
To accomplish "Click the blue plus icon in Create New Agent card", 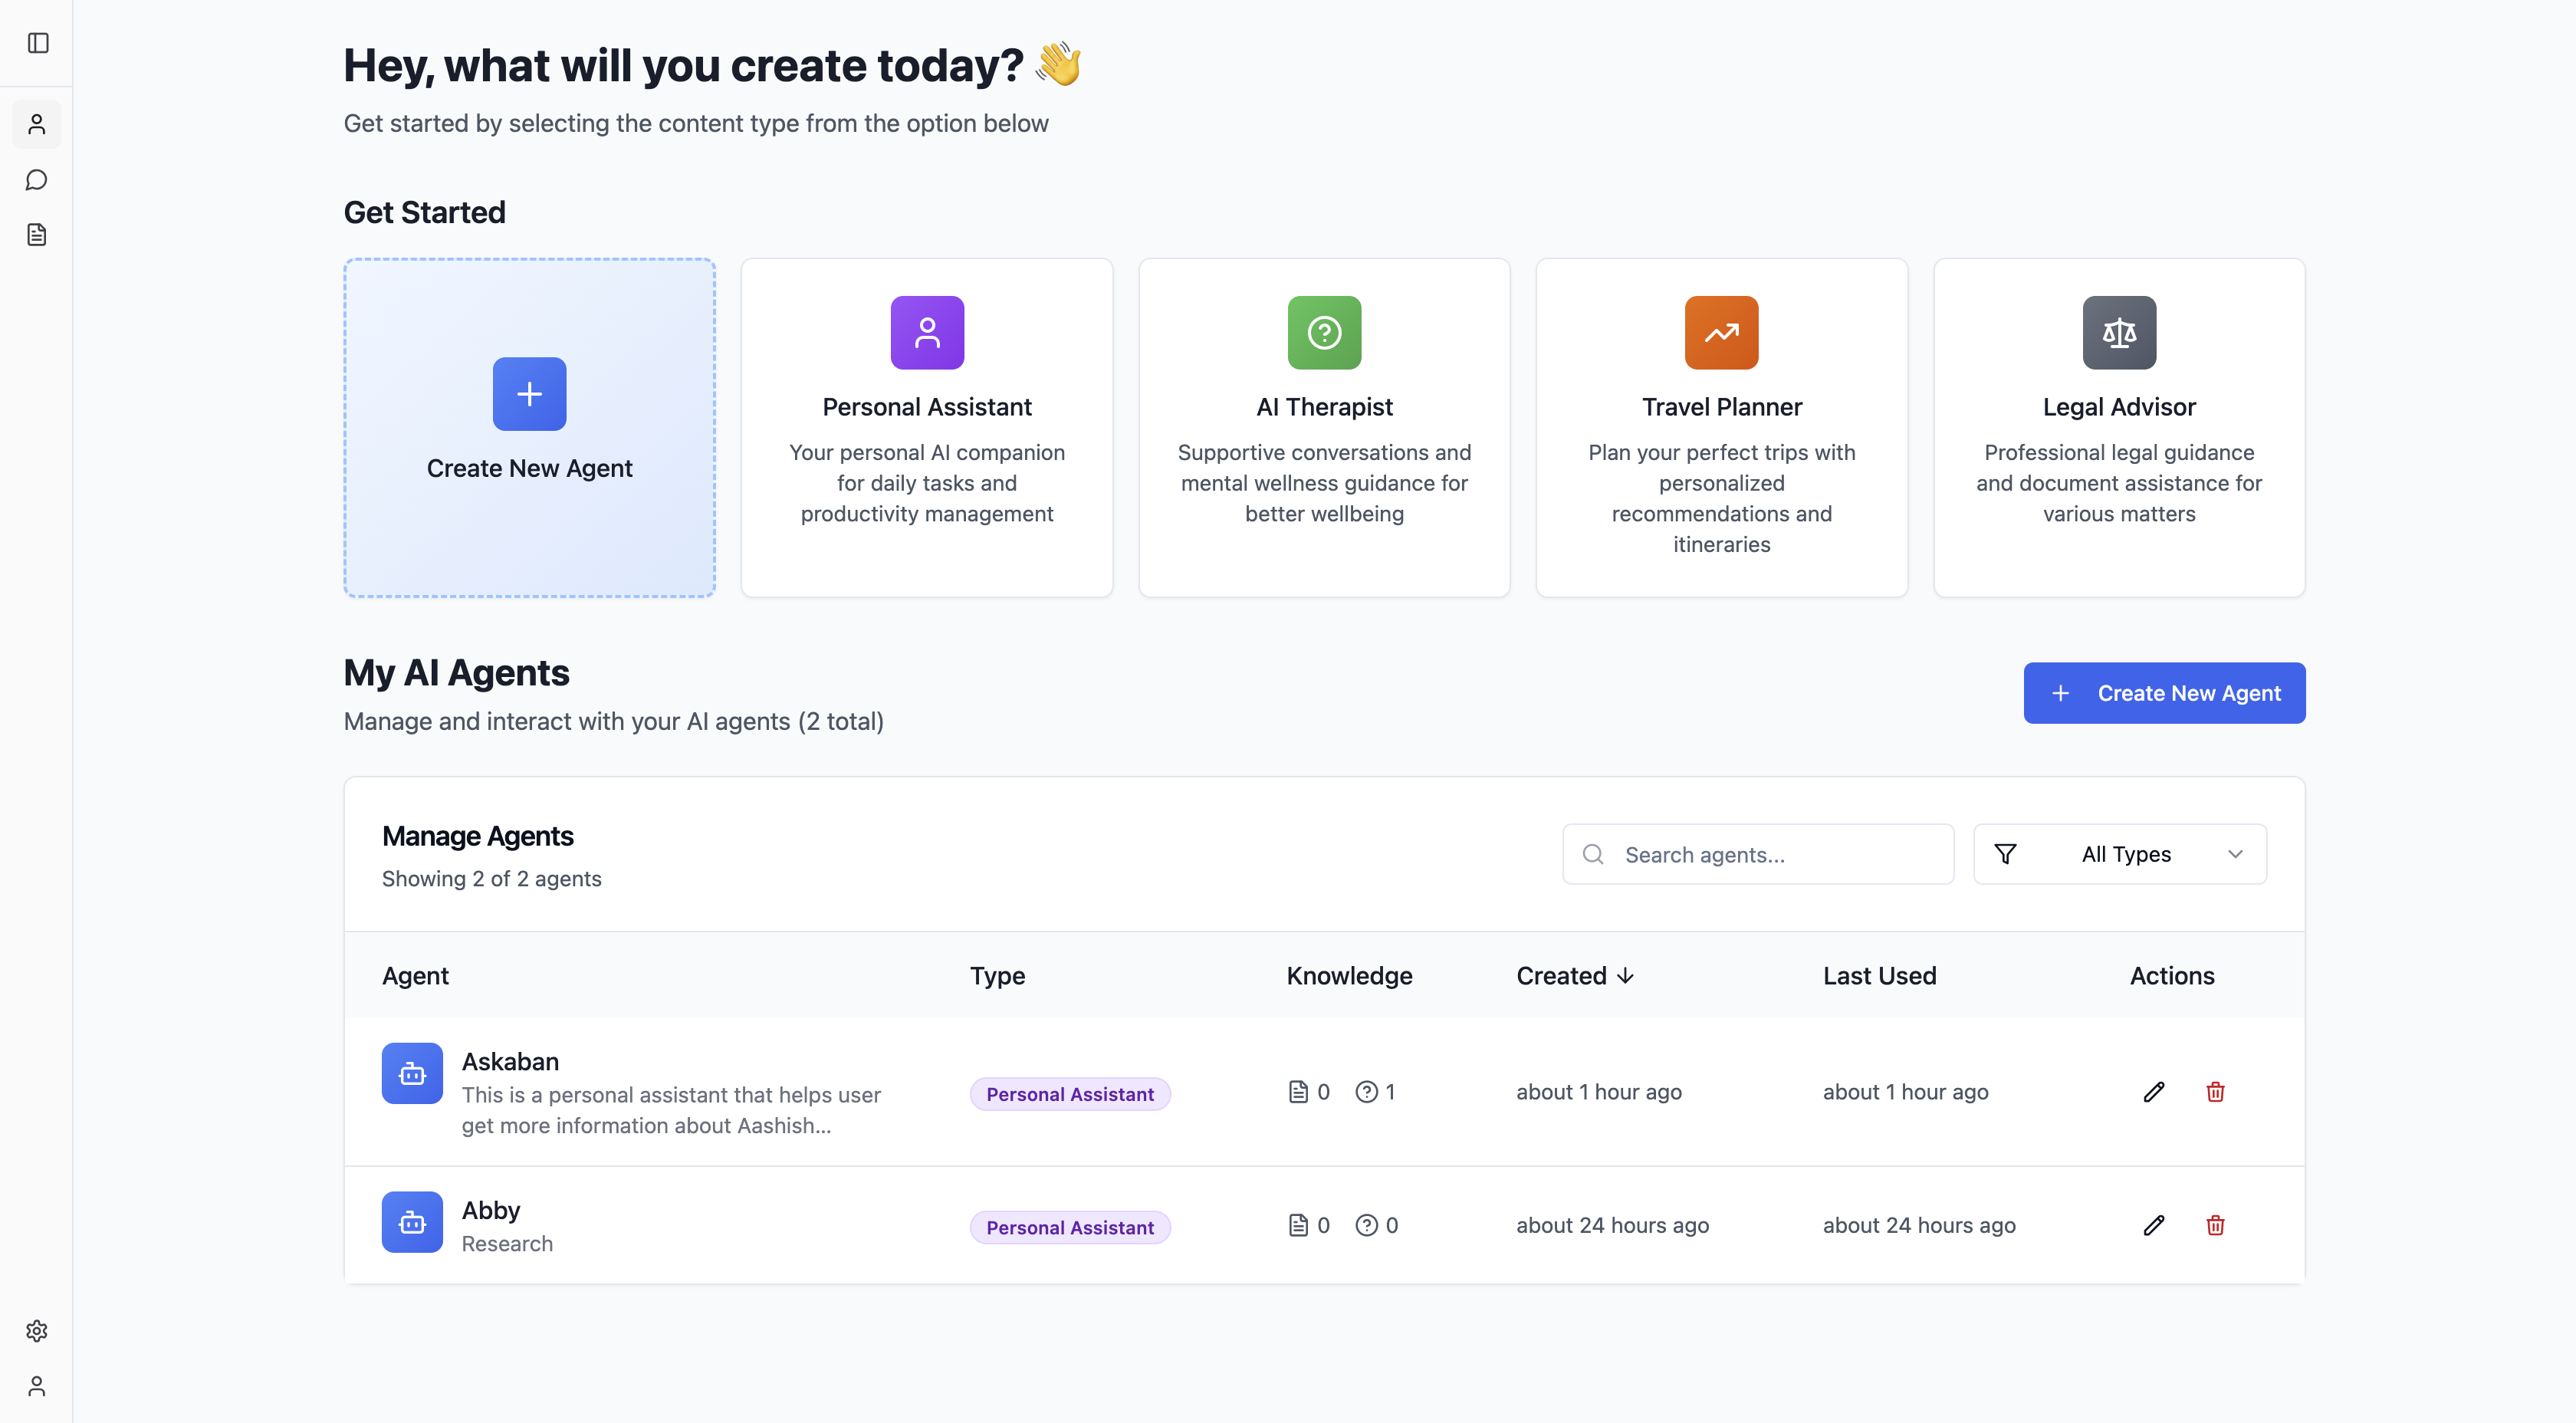I will pos(529,394).
